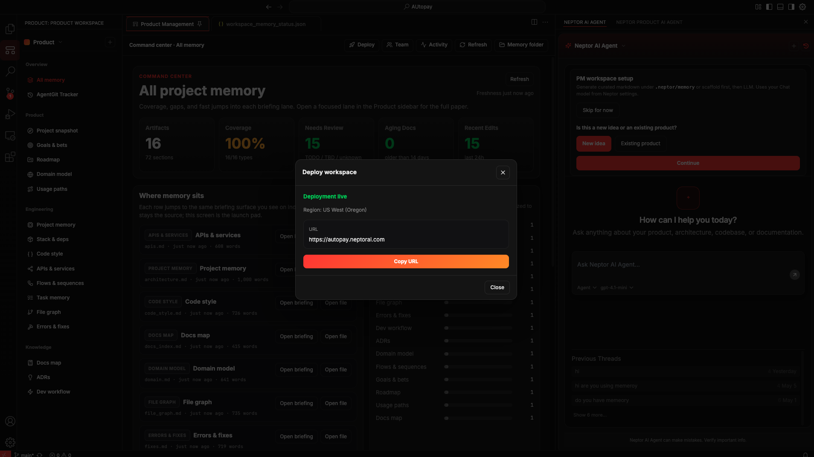814x457 pixels.
Task: Go back with the navigation left arrow
Action: pos(268,7)
